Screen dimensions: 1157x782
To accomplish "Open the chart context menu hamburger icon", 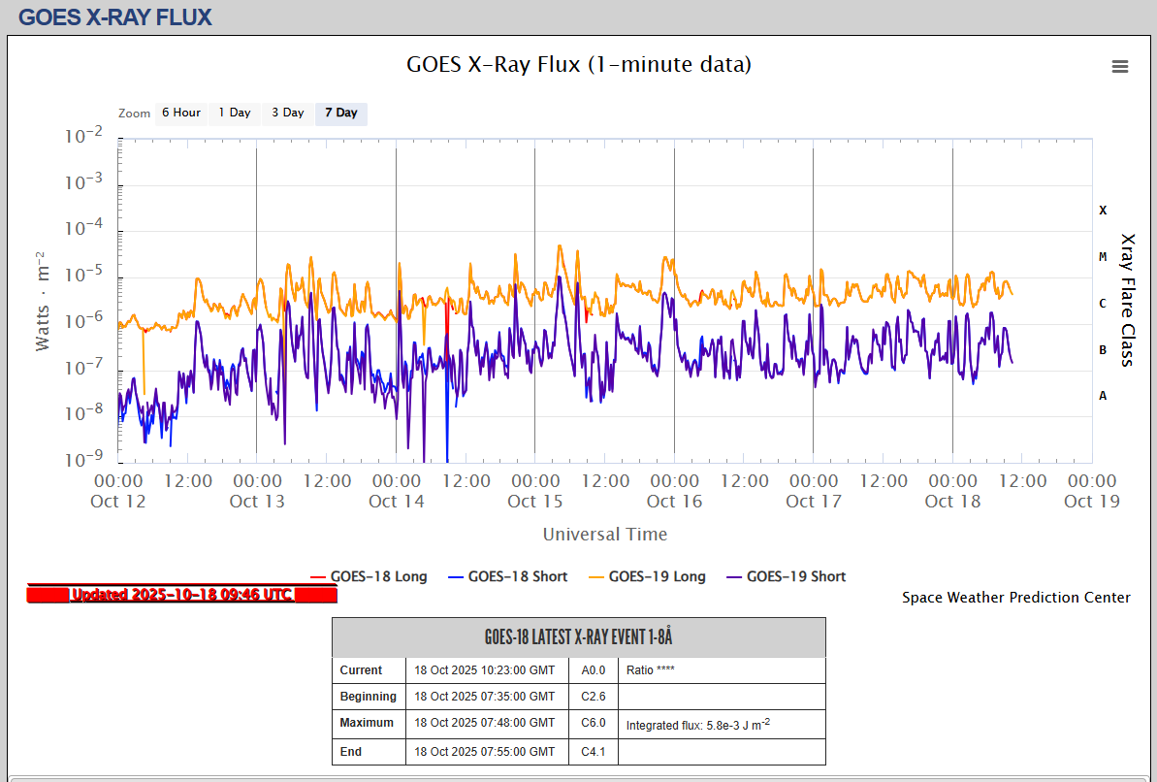I will click(x=1120, y=66).
